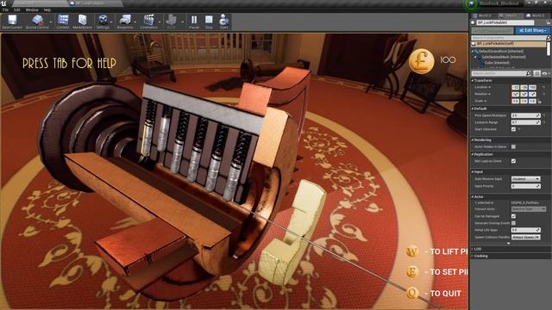Collapse the Actor section

[473, 197]
